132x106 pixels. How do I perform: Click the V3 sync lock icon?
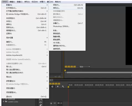click(x=59, y=103)
